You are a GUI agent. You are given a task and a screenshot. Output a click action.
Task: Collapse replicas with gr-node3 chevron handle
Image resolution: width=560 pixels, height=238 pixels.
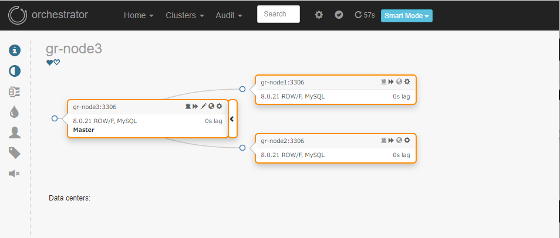coord(232,119)
